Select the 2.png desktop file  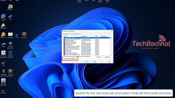coord(17,36)
